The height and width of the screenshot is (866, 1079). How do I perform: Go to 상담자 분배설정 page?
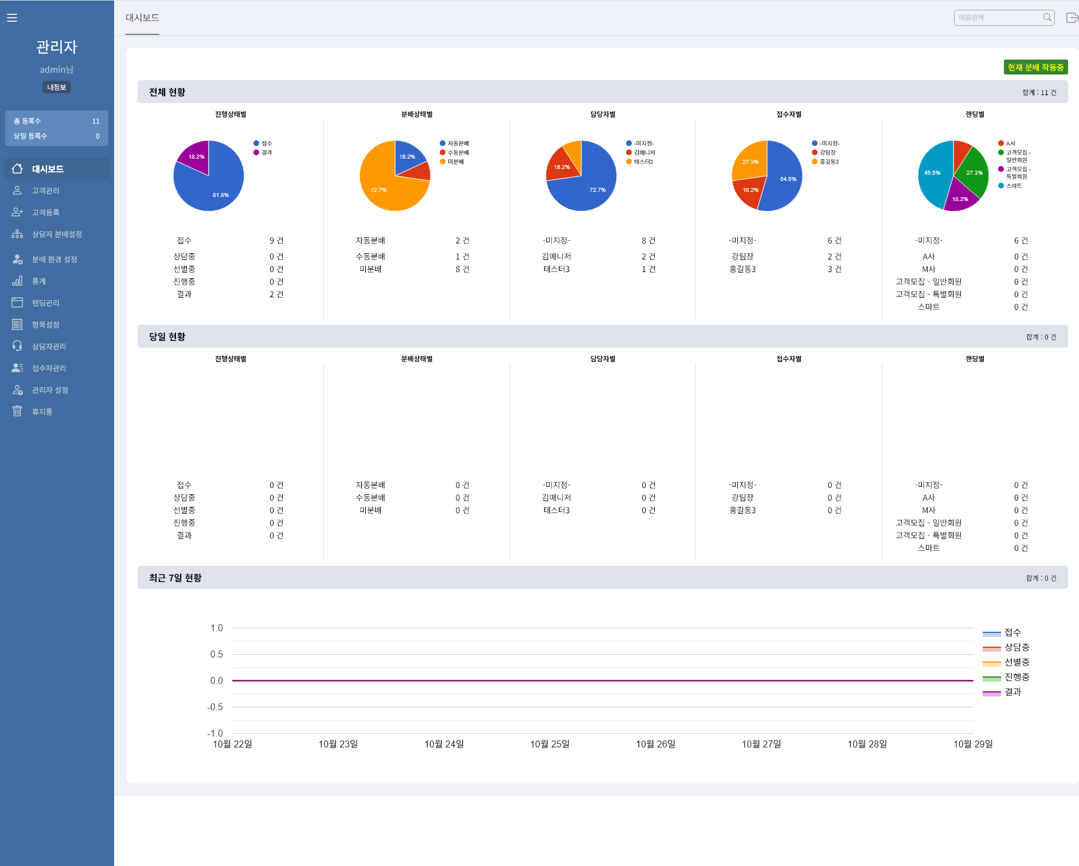56,234
